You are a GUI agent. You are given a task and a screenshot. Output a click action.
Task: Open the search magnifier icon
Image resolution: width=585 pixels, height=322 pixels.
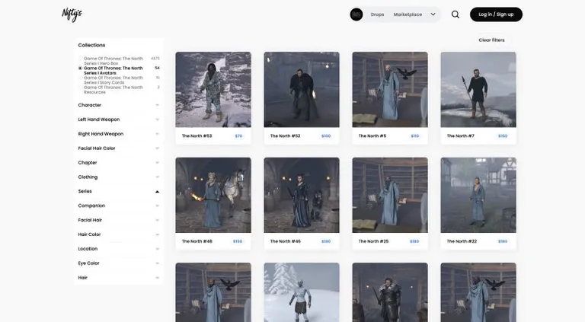(456, 14)
